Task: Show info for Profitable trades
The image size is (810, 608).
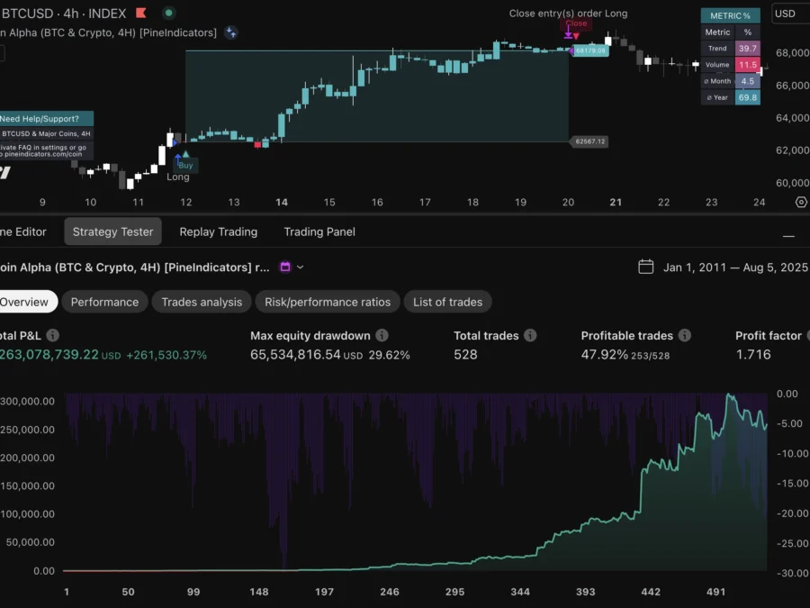Action: coord(685,336)
